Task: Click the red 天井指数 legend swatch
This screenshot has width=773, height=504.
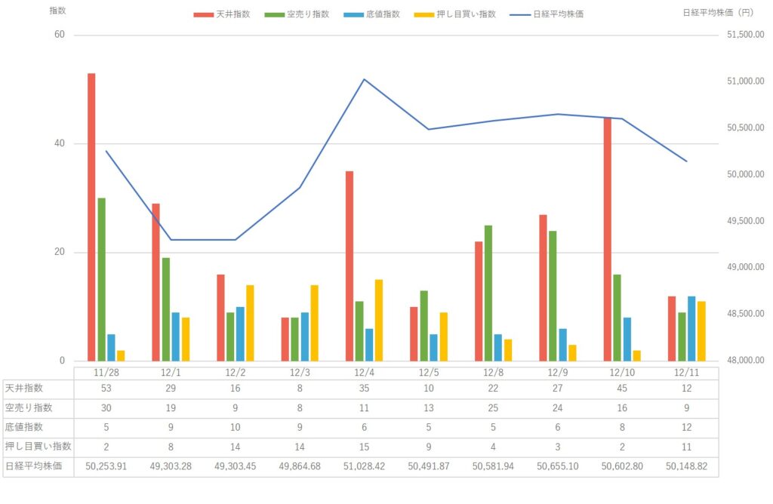Action: tap(203, 14)
